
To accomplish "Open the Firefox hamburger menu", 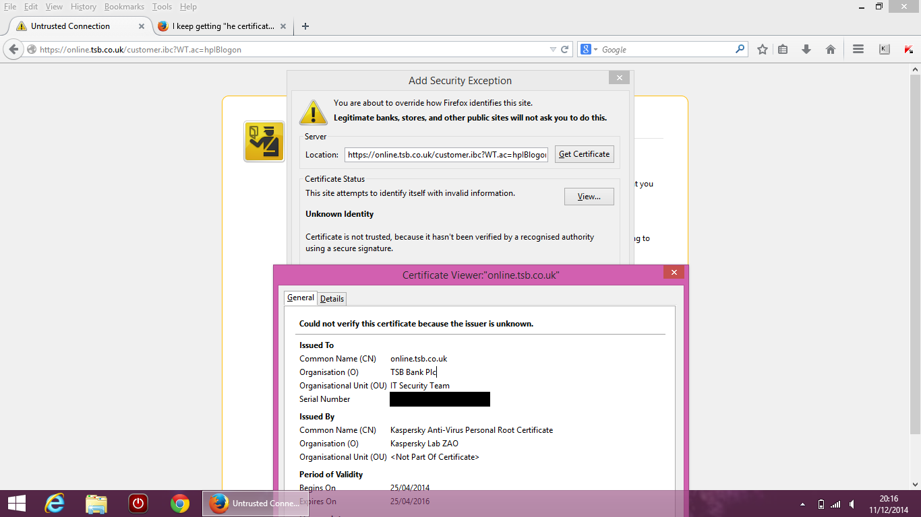I will (858, 49).
